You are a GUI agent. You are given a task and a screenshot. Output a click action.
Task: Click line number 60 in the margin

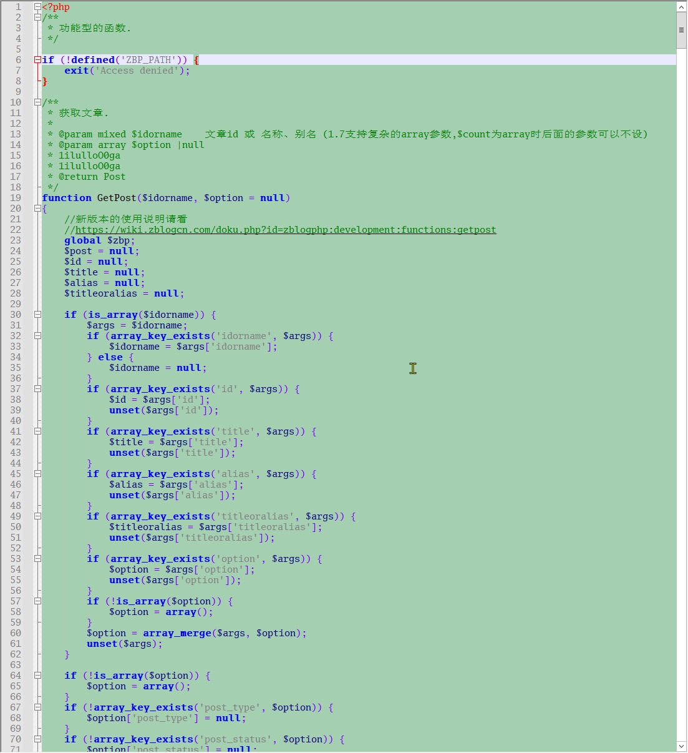[x=16, y=633]
